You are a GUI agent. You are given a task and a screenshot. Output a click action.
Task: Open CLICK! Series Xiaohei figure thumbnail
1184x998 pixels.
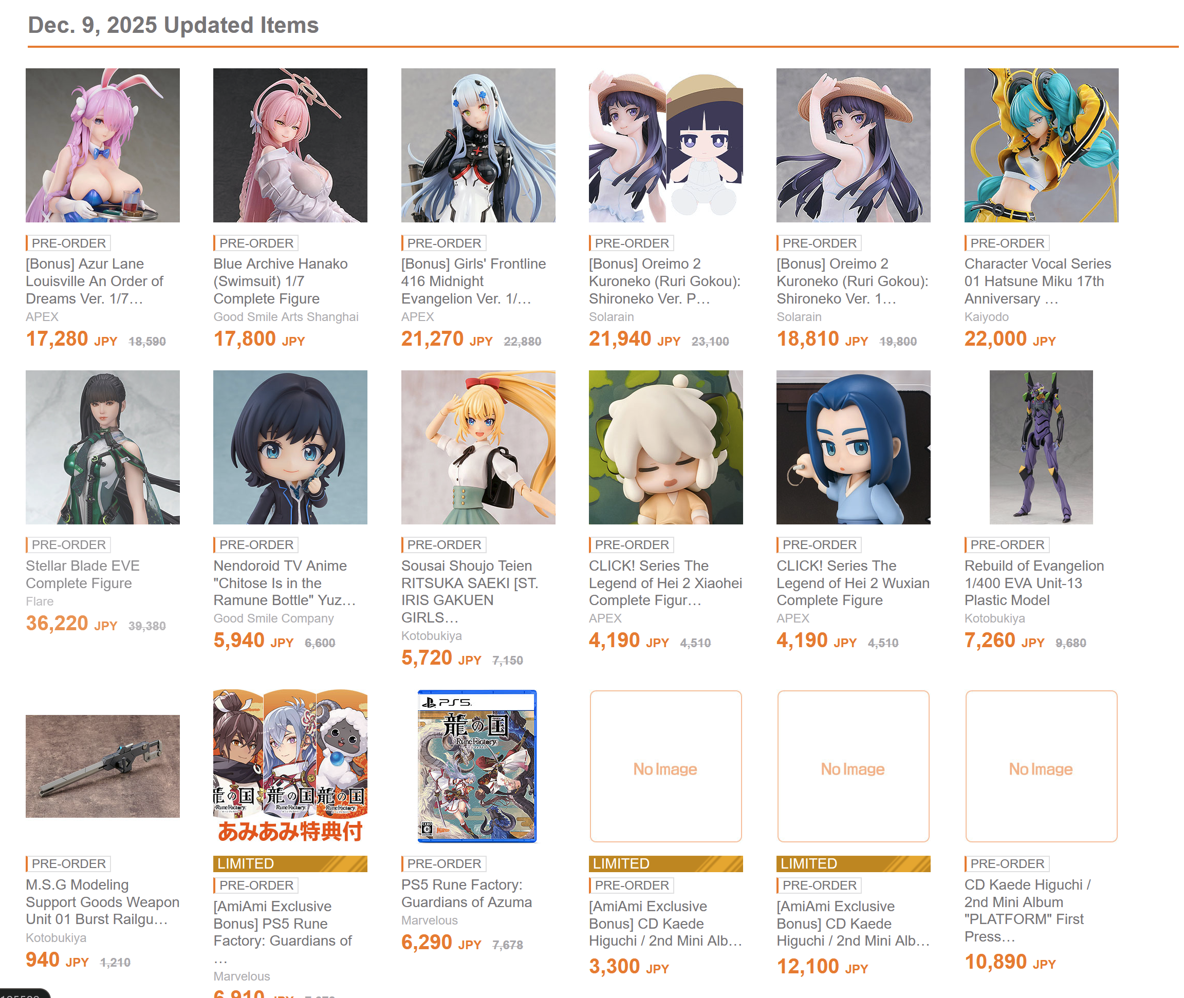pos(665,447)
